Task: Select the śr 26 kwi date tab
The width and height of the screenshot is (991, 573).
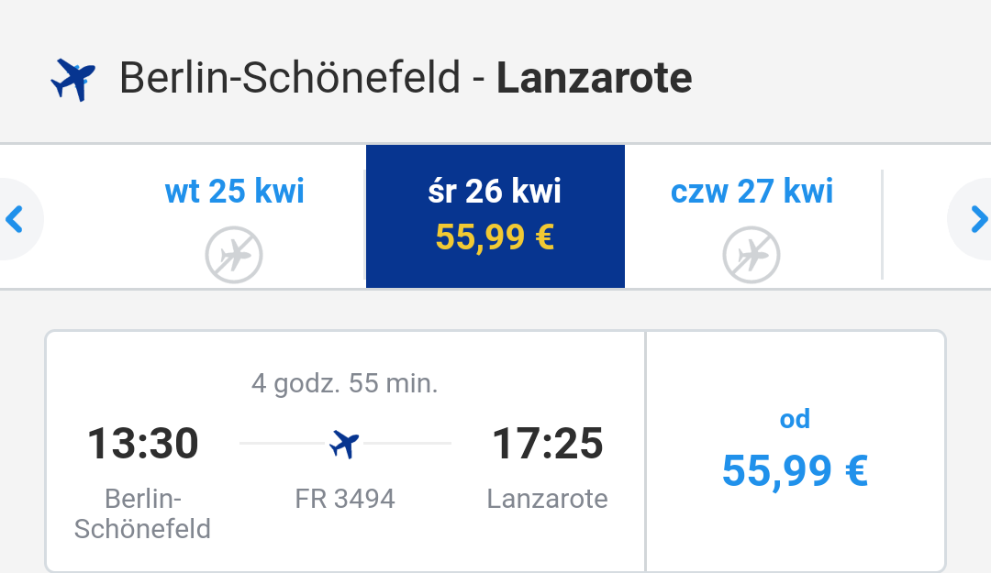Action: (x=495, y=216)
